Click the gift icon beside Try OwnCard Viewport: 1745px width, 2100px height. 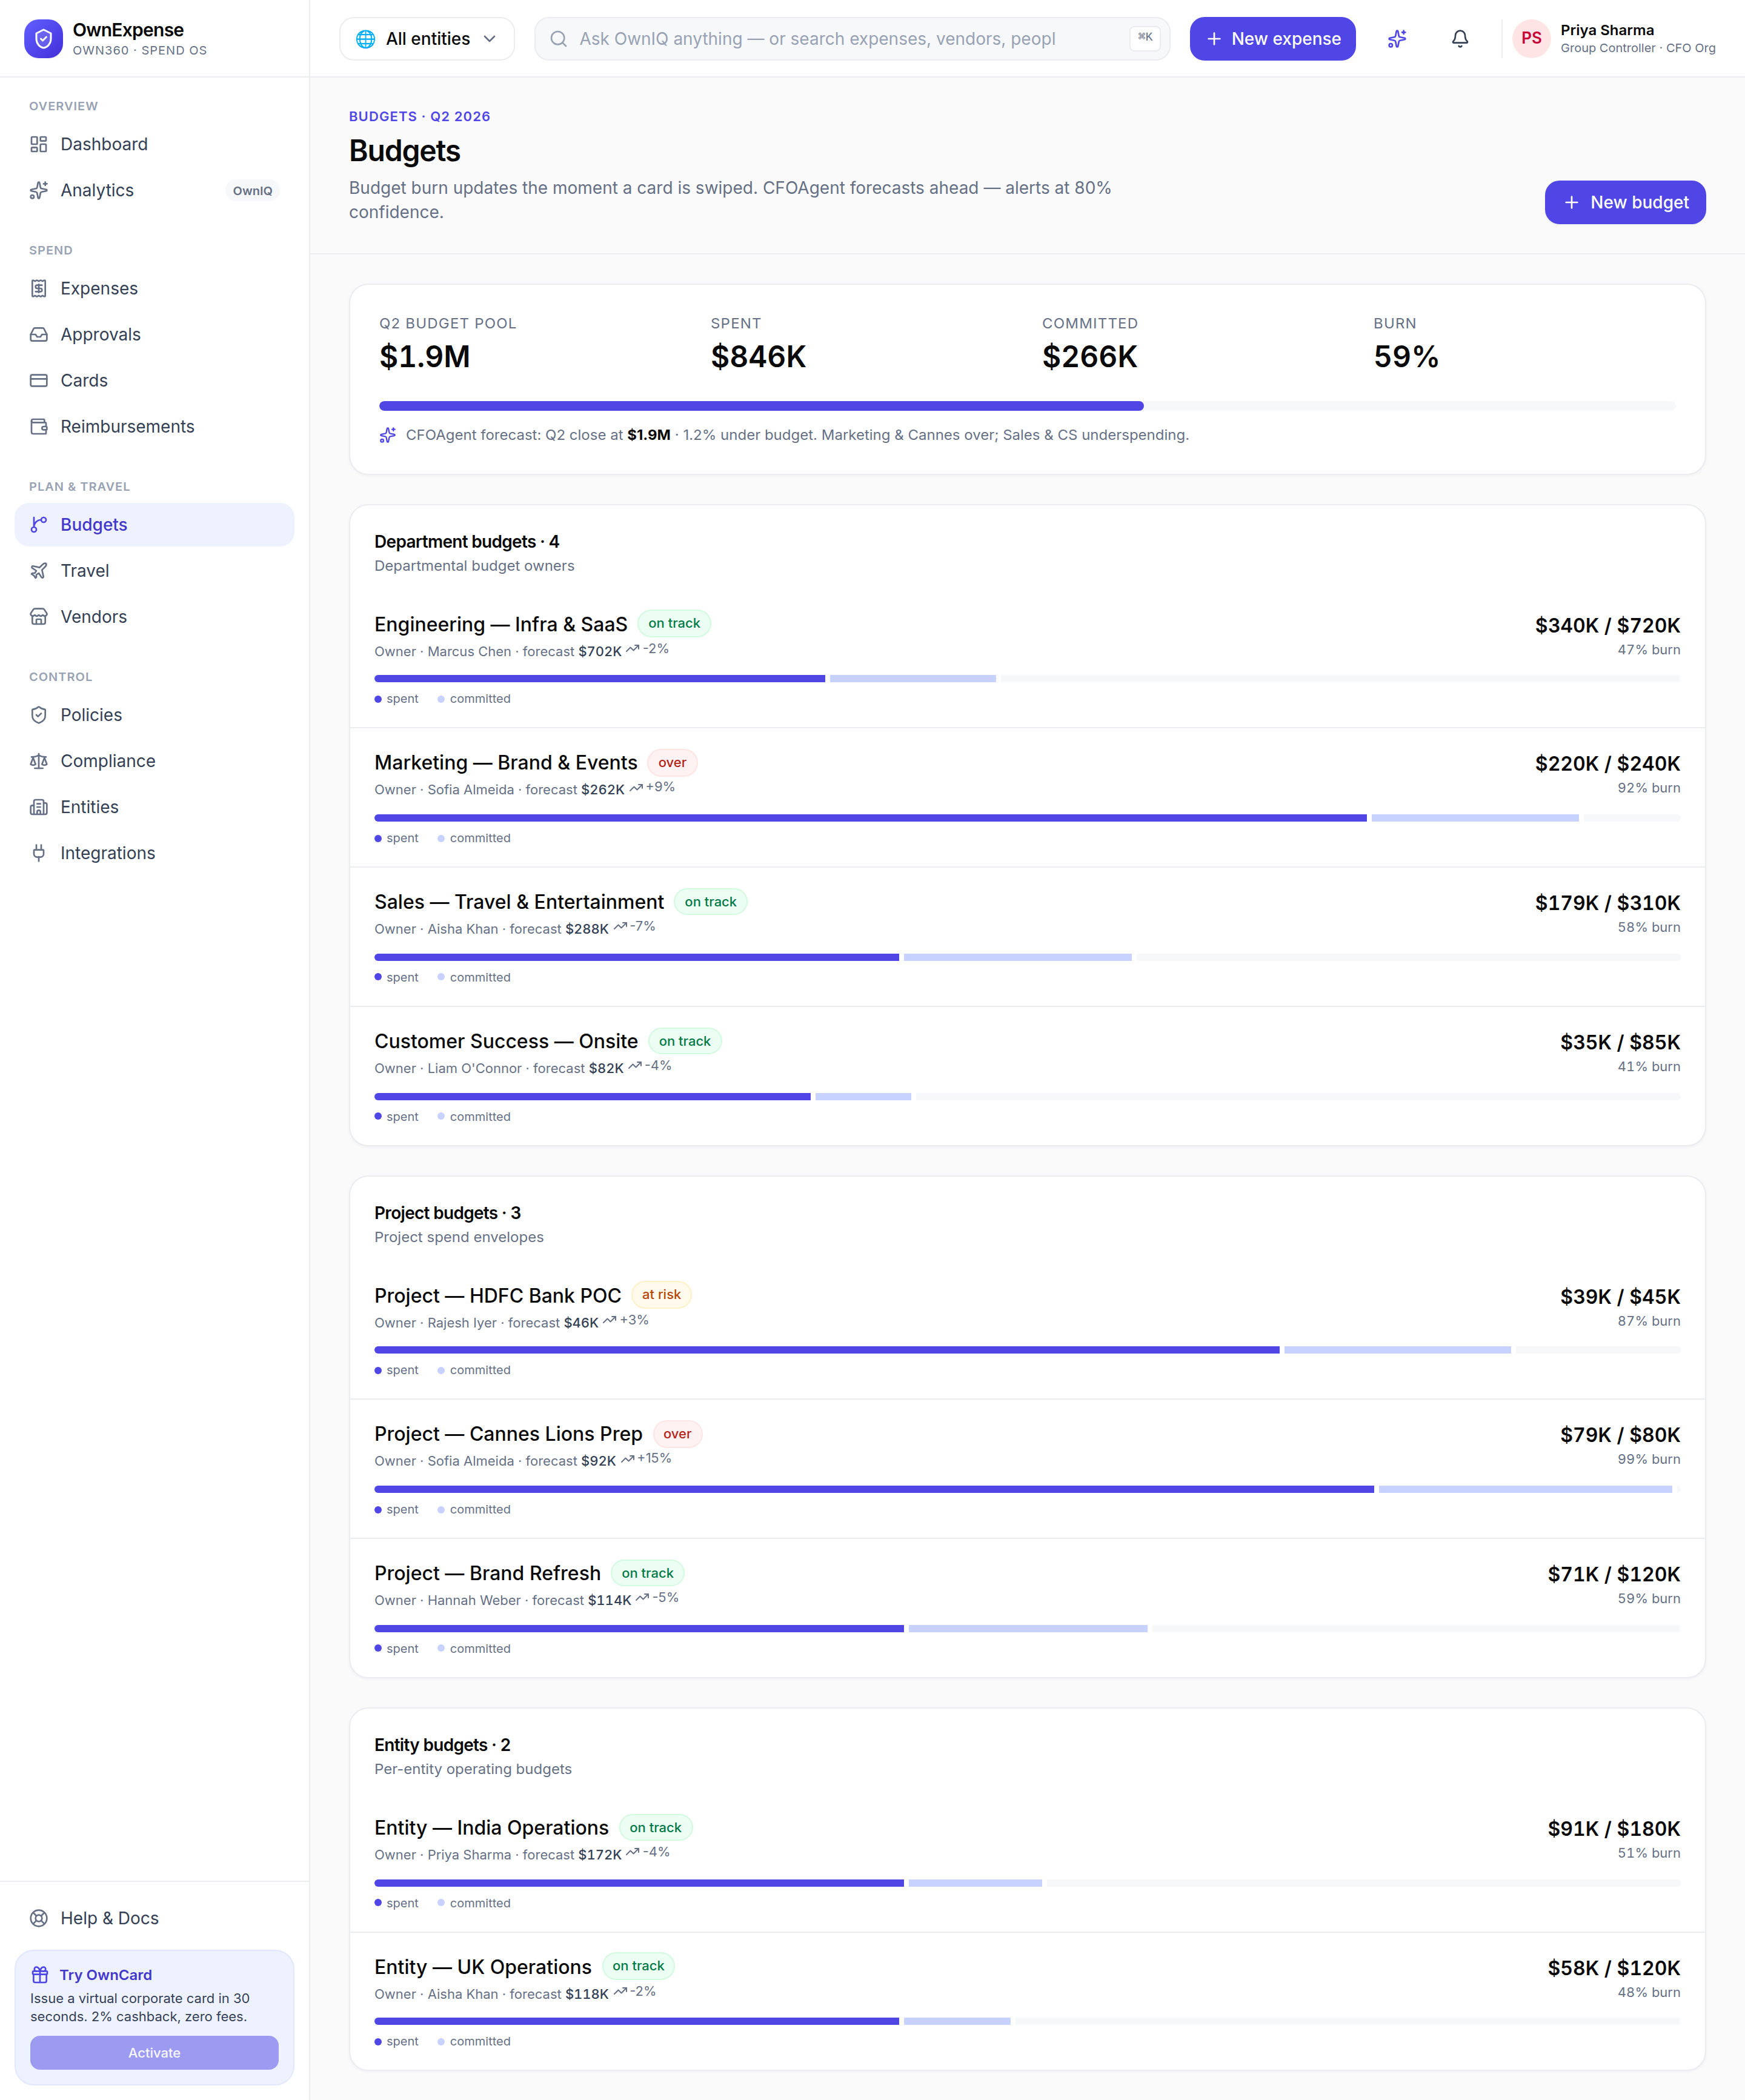click(x=40, y=1974)
